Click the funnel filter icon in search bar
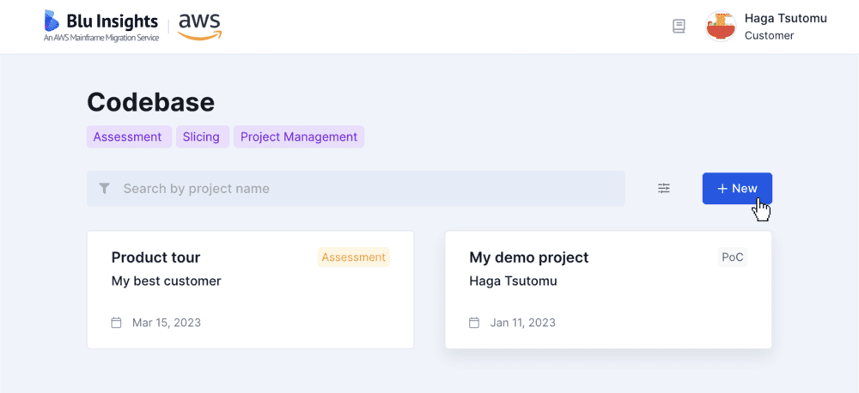859x393 pixels. coord(105,189)
